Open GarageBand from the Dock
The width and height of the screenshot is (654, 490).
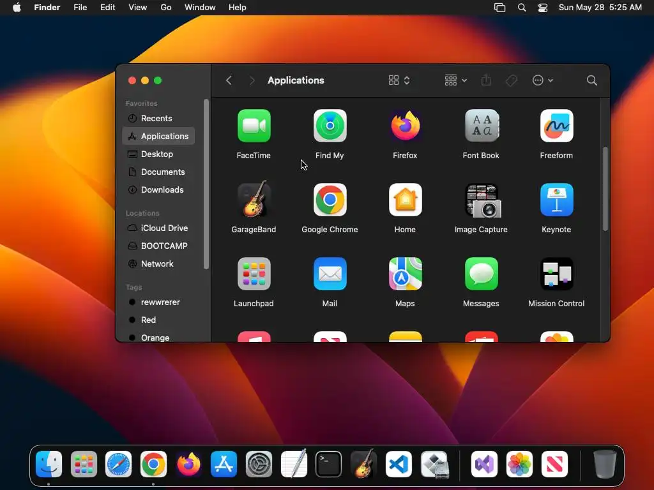tap(363, 463)
